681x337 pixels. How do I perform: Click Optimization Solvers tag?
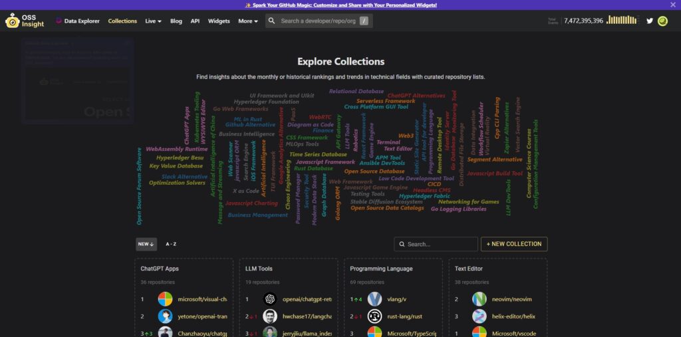[x=177, y=183]
